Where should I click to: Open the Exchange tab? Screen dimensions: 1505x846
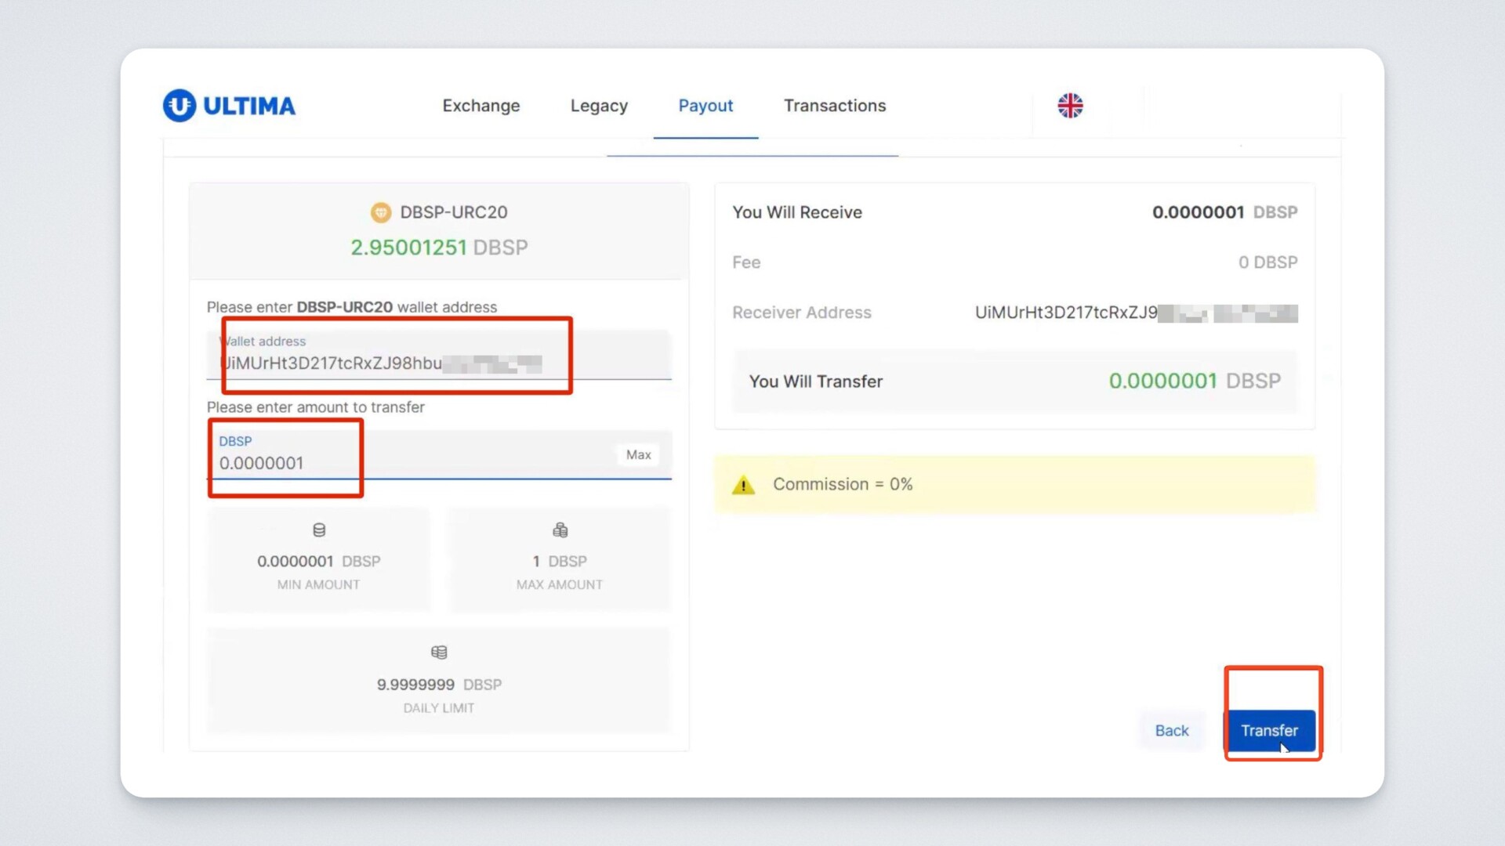481,106
